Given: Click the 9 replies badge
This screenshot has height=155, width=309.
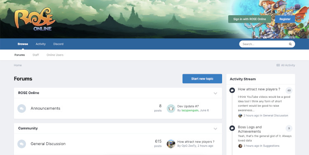Looking at the screenshot, I should tap(289, 128).
